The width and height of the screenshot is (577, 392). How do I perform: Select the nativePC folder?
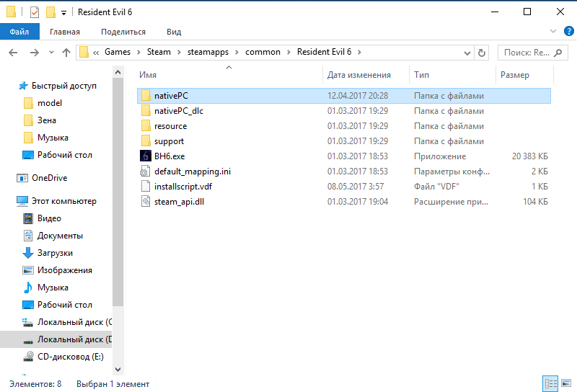tap(344, 96)
